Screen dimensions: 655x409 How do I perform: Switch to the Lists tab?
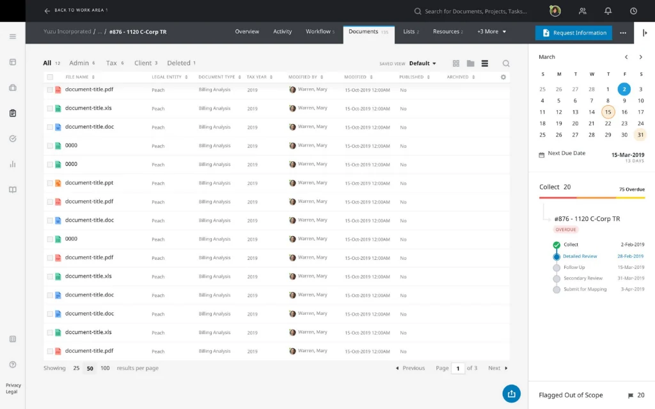[411, 31]
